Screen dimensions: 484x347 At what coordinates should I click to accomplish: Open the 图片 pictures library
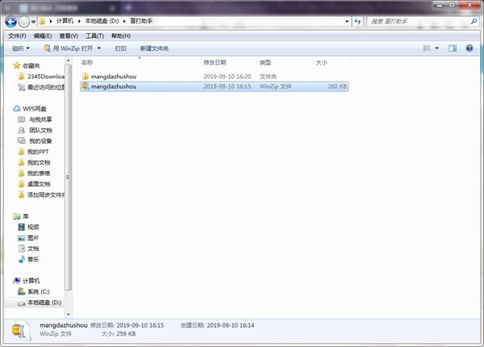tap(32, 238)
